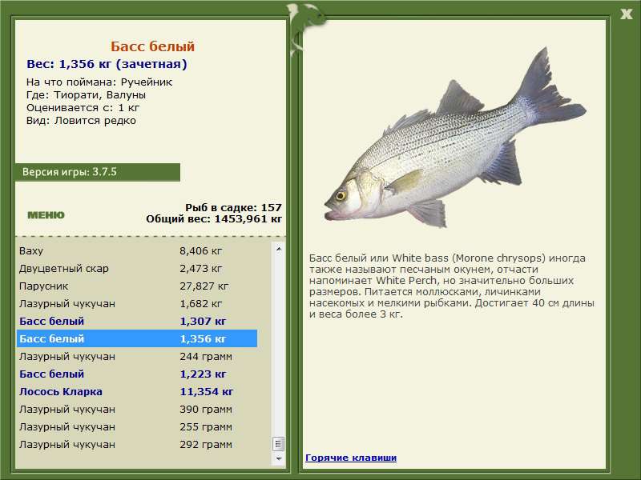Click the На что поймана: Ручейник line
This screenshot has height=480, width=641.
[x=99, y=82]
